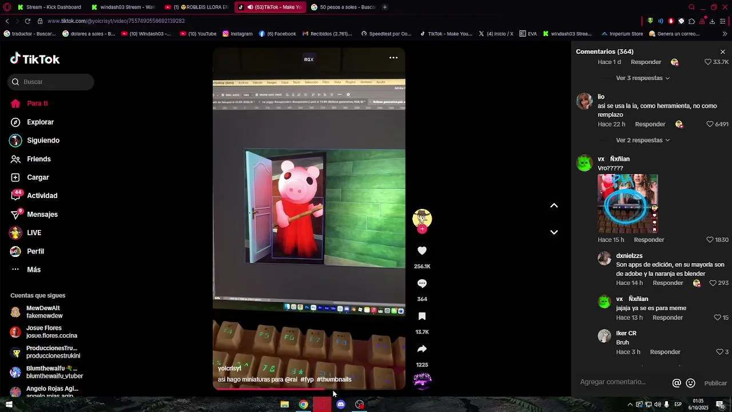The width and height of the screenshot is (732, 412).
Task: Like the video with heart icon
Action: coord(422,251)
